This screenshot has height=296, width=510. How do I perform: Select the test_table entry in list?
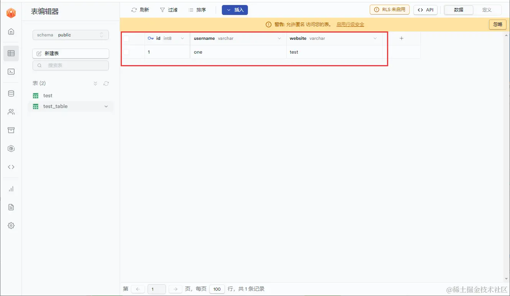(71, 106)
